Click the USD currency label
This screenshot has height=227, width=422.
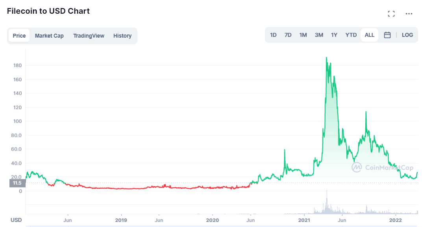[x=16, y=220]
